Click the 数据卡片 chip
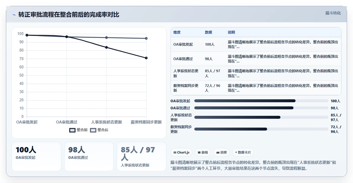Screen dimensions: 353x183 [243, 152]
